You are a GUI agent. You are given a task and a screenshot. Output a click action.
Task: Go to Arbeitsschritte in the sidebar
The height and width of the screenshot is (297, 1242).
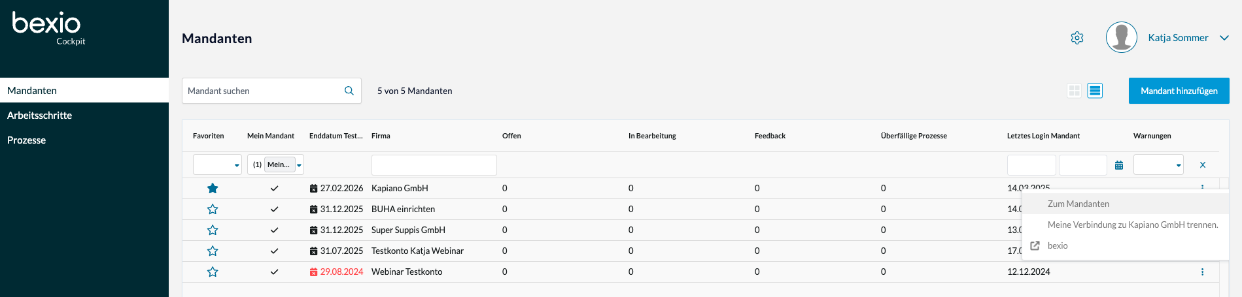39,116
